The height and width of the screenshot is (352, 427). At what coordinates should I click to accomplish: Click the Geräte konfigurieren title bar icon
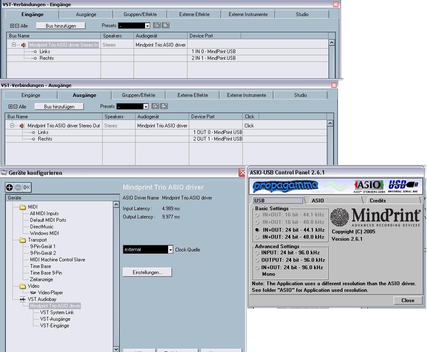[4, 172]
